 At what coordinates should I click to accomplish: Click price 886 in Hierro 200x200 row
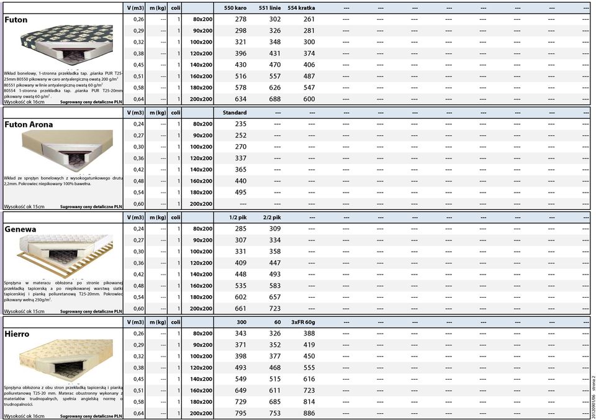pos(309,414)
